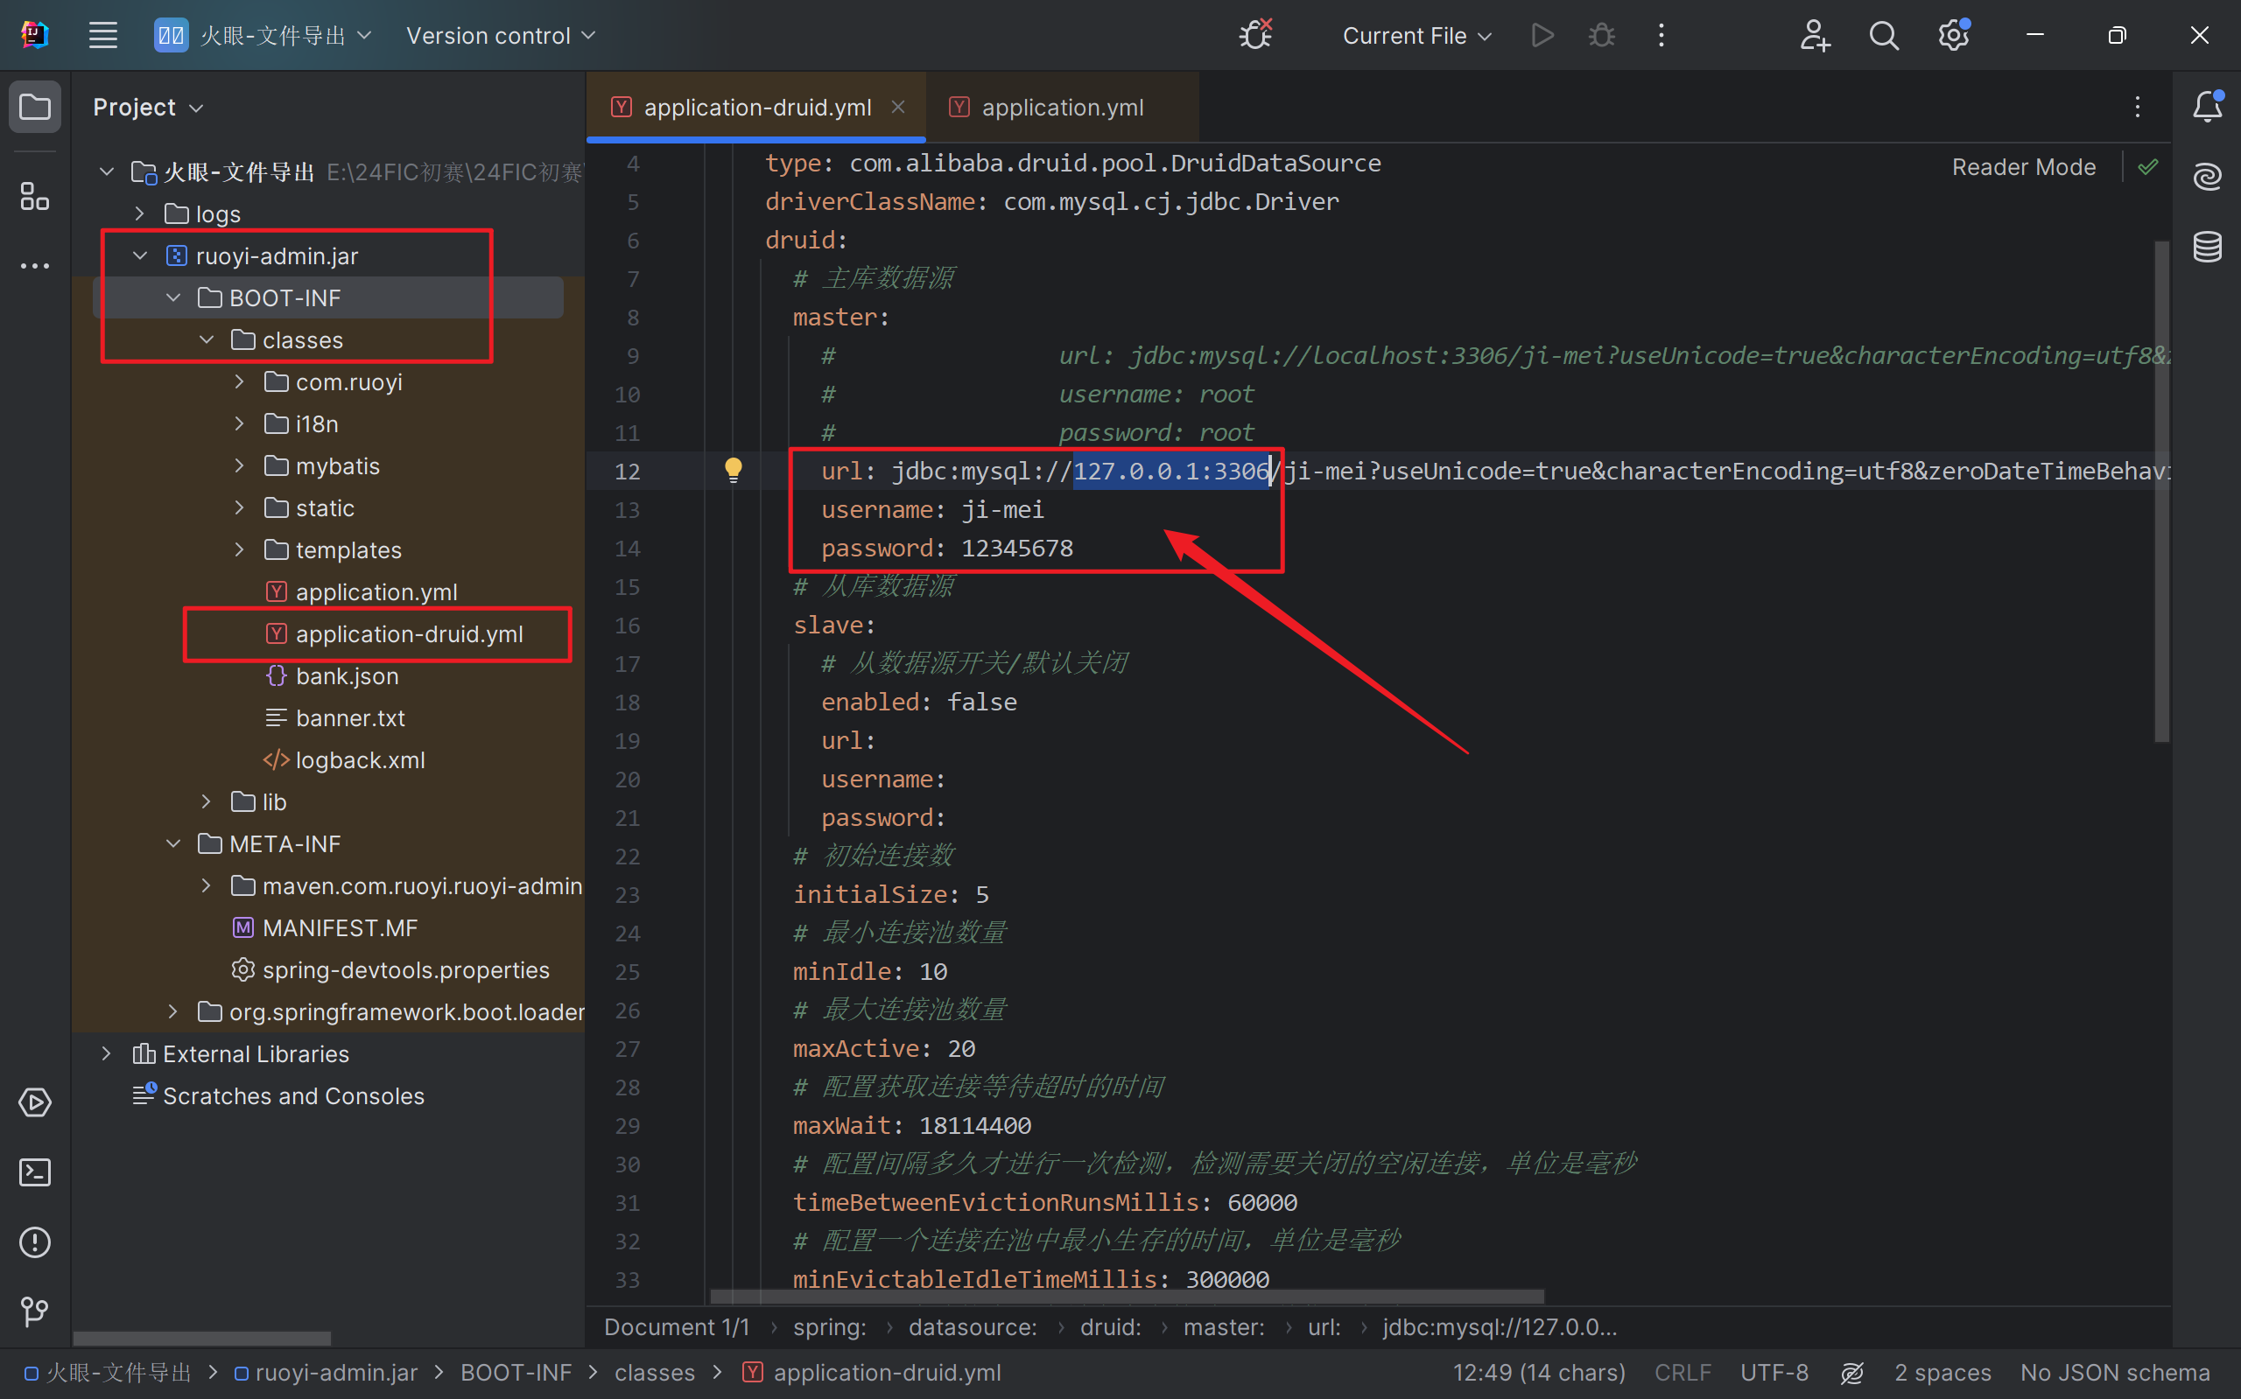This screenshot has height=1399, width=2241.
Task: Open the Structure tool window icon
Action: (34, 196)
